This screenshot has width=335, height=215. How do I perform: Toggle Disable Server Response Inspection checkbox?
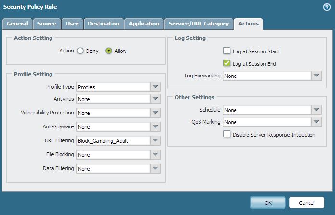pos(227,134)
